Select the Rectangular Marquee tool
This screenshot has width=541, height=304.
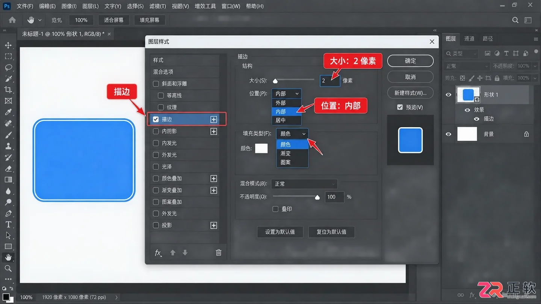8,56
